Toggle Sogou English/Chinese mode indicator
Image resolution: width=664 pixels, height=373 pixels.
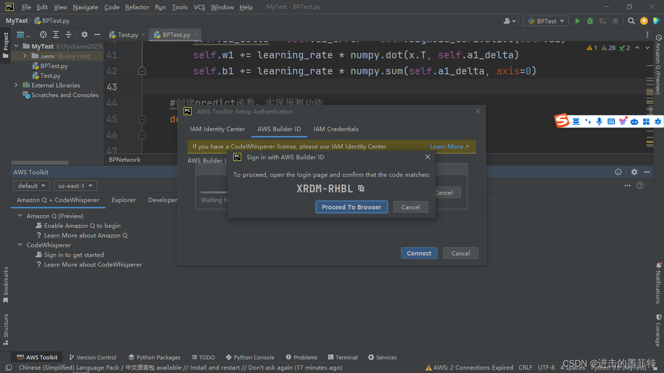click(x=576, y=121)
